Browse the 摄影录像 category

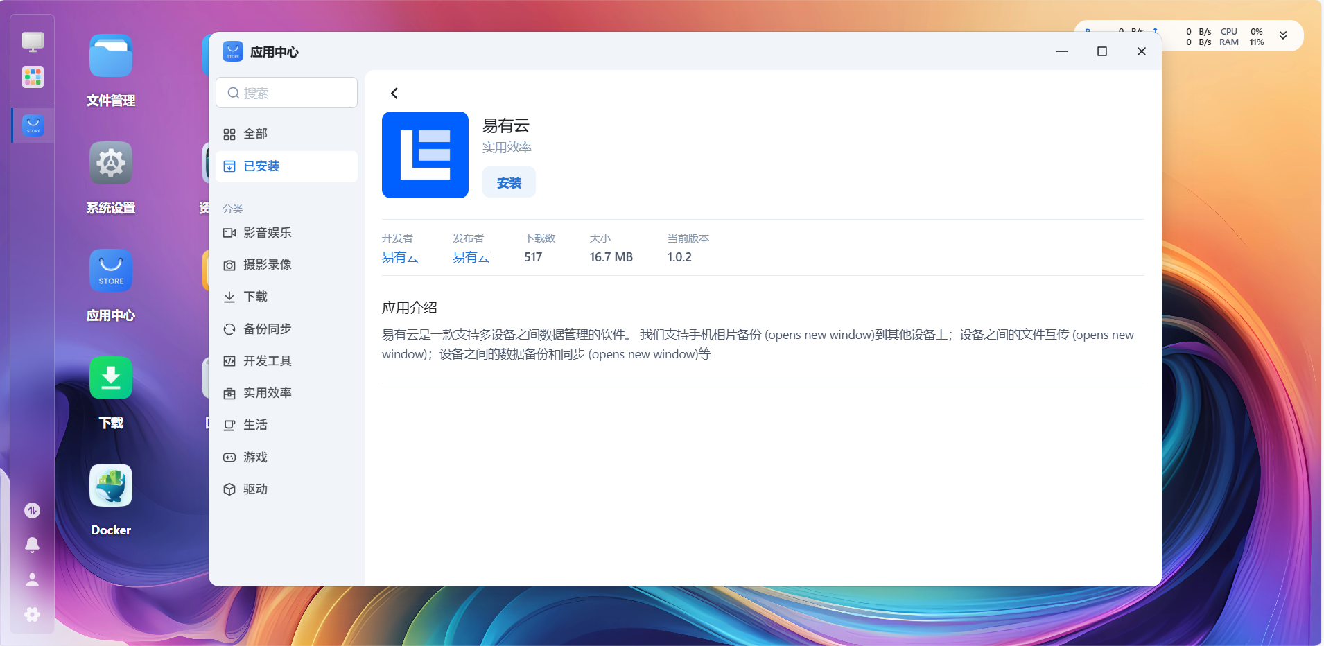[x=286, y=265]
